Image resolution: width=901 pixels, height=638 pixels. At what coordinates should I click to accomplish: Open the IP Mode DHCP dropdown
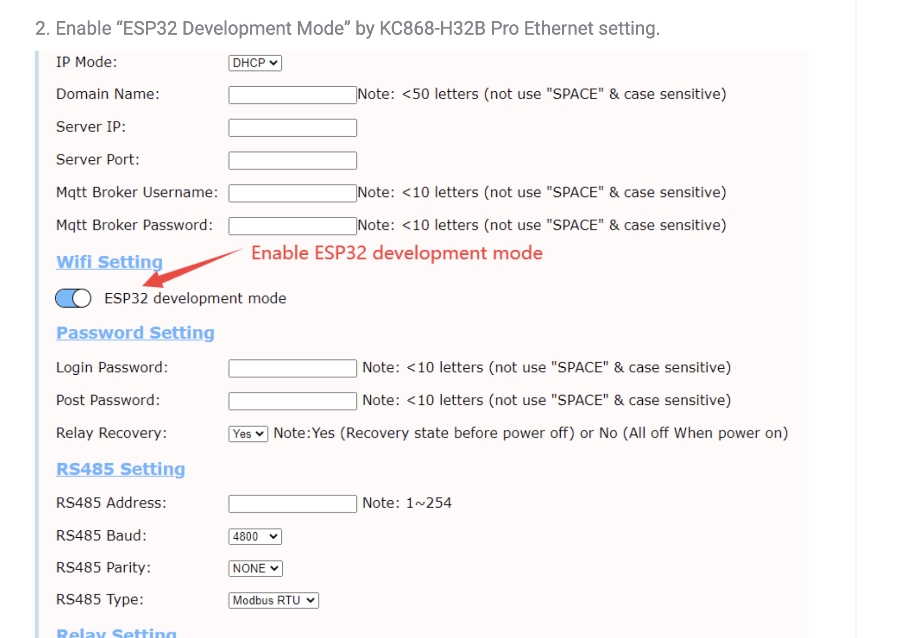tap(255, 63)
